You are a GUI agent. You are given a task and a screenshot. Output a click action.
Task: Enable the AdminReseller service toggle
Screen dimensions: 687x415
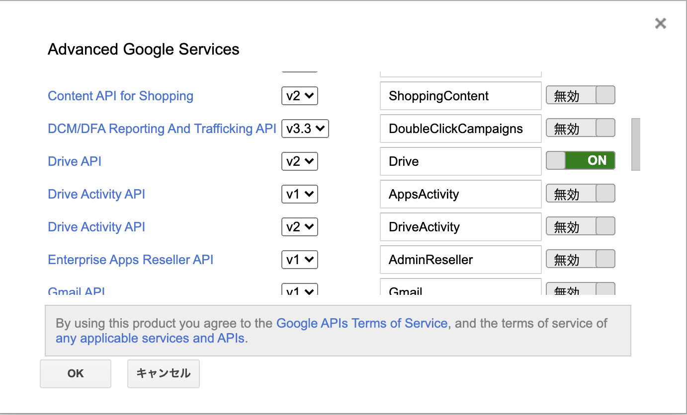pos(580,259)
